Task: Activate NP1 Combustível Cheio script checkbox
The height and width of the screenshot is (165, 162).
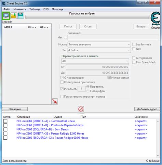Action: point(5,121)
